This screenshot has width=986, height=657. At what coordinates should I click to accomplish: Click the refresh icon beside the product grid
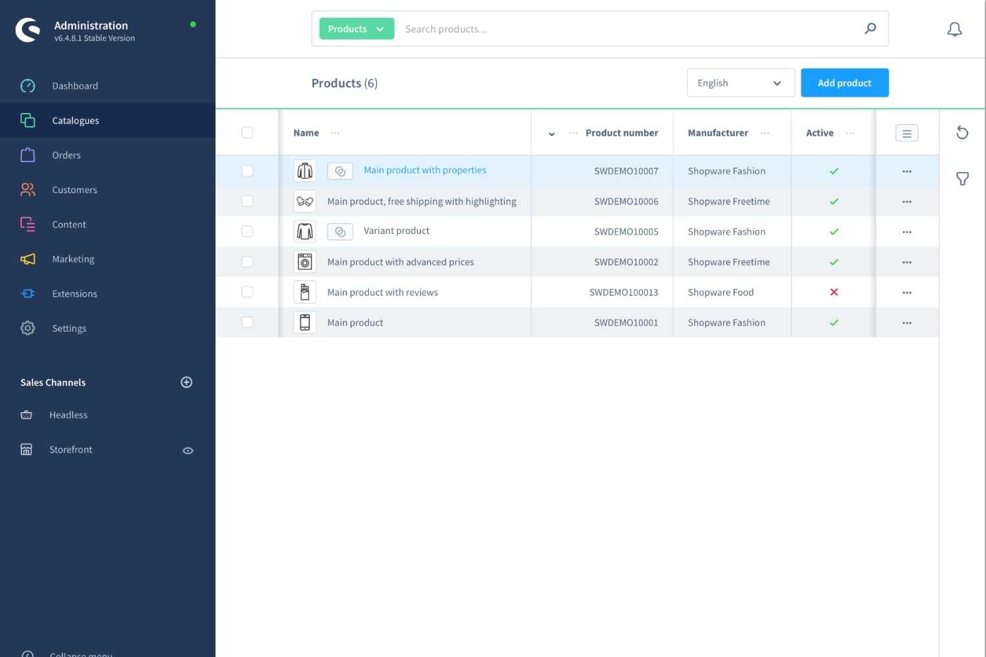(x=962, y=132)
